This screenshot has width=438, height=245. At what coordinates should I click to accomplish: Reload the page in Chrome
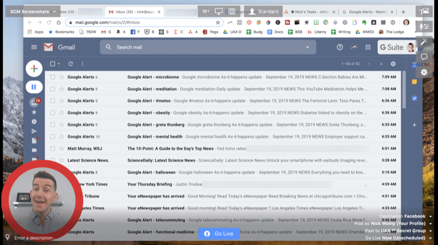[49, 22]
